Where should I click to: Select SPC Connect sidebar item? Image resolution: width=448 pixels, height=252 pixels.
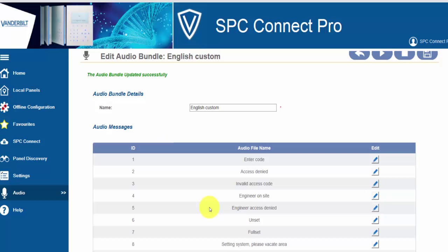27,141
